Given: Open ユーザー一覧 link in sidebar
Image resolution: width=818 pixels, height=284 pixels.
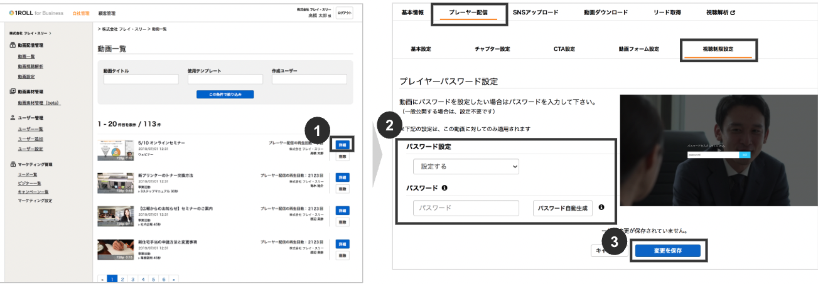Looking at the screenshot, I should click(x=30, y=129).
